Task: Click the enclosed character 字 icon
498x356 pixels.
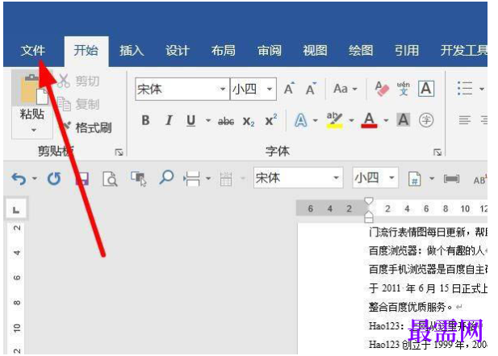Action: (426, 120)
